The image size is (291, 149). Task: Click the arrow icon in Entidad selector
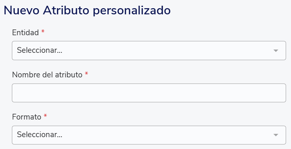[276, 51]
